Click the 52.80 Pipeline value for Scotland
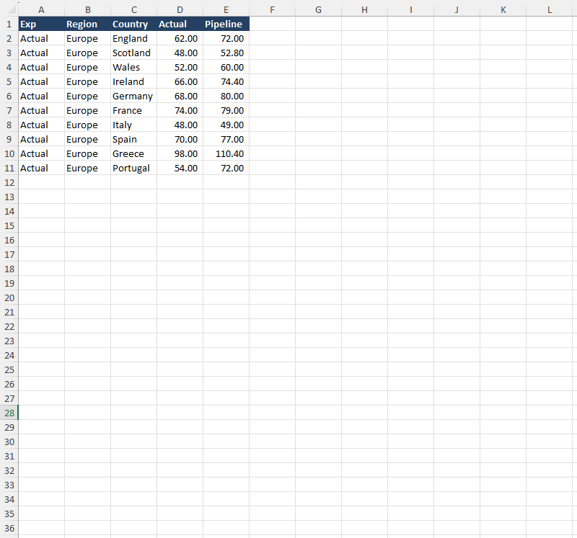This screenshot has height=538, width=577. [x=226, y=53]
